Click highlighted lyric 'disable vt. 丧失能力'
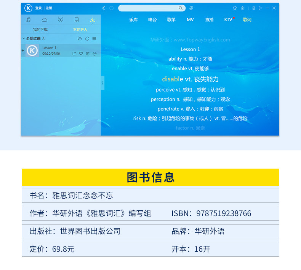 click(x=190, y=79)
